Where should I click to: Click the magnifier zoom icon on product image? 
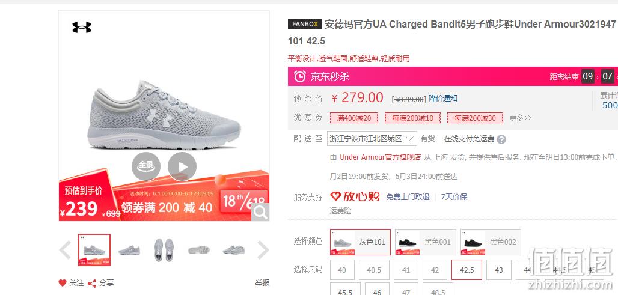coord(260,212)
